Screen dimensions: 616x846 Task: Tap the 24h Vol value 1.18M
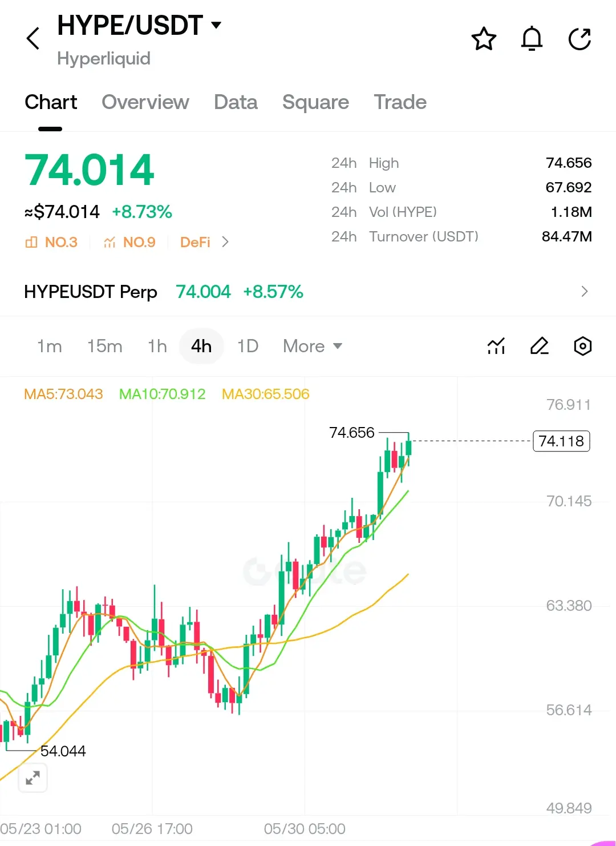(572, 212)
